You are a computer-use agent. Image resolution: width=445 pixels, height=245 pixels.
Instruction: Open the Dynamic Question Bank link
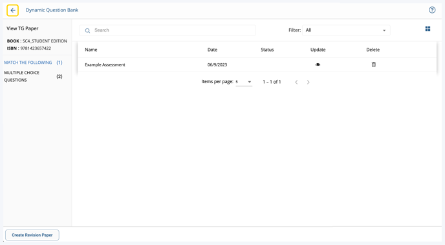point(52,10)
